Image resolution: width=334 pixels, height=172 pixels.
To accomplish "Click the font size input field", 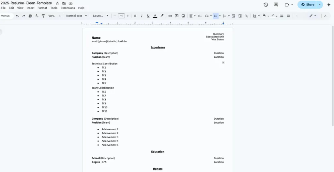I will coord(121,16).
